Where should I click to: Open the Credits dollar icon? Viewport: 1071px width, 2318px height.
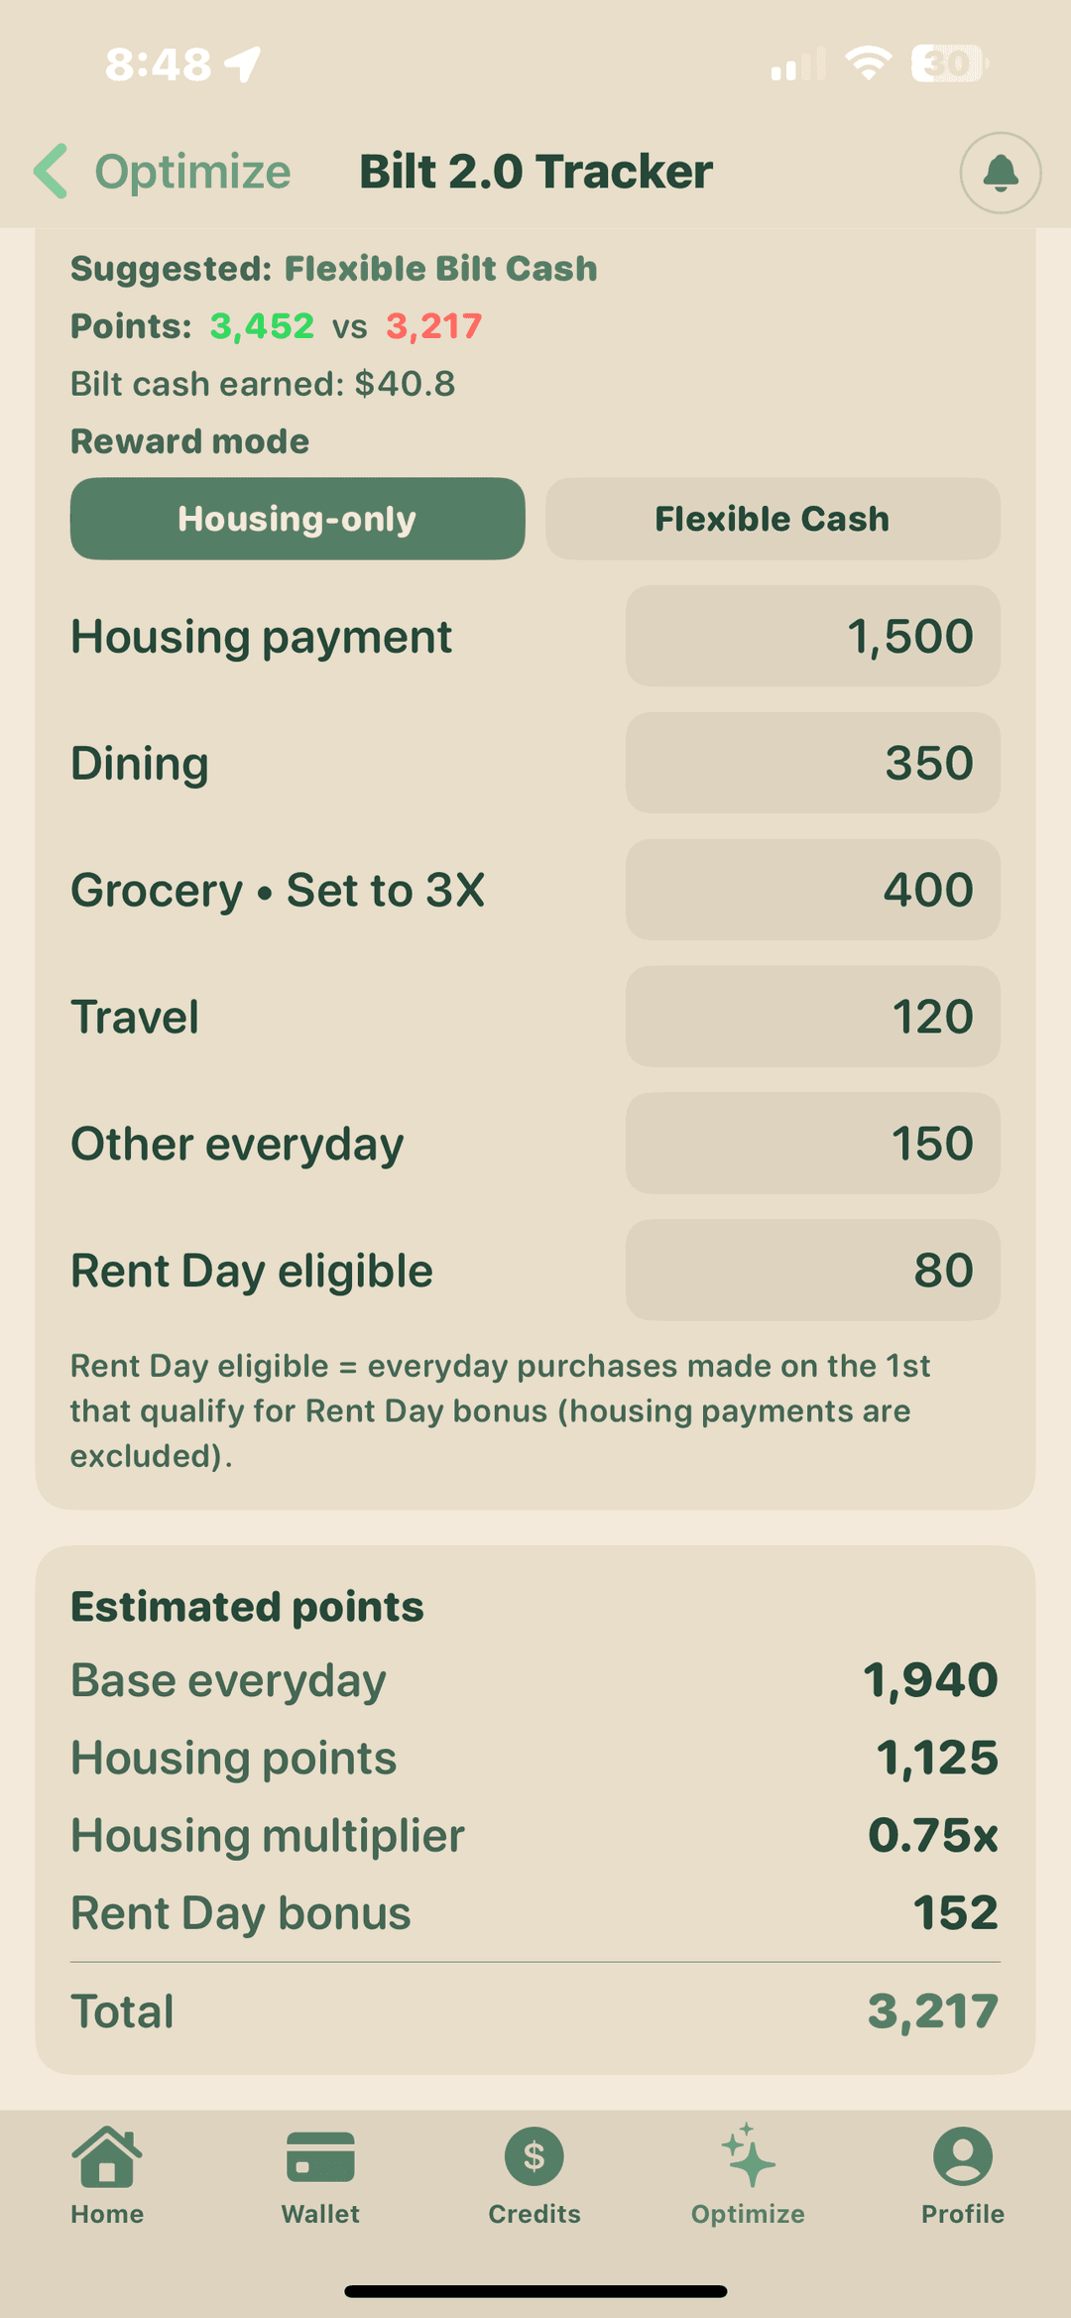pos(535,2157)
